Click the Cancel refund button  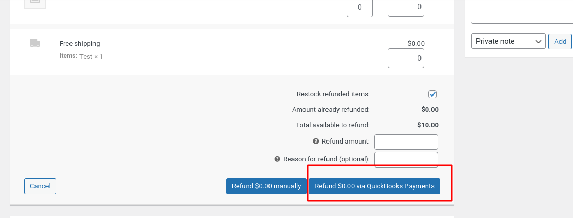click(x=40, y=186)
